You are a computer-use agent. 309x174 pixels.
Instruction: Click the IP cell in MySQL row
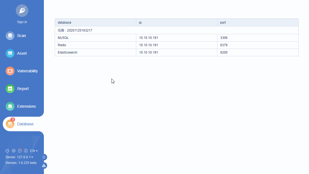[177, 38]
